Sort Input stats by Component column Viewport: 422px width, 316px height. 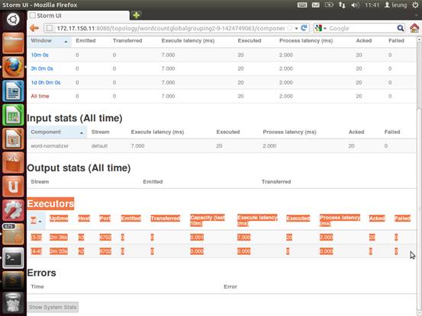click(56, 132)
